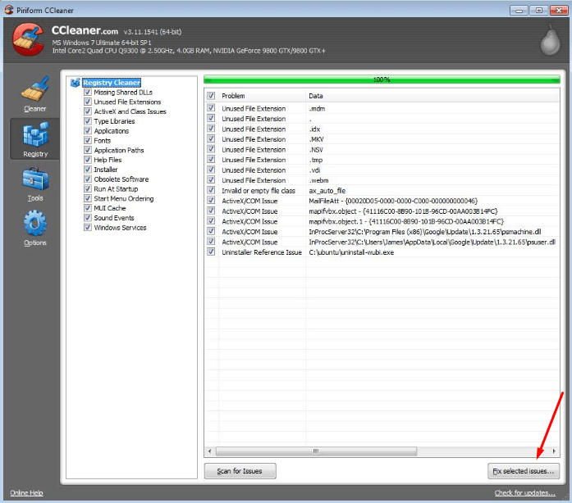Toggle Type Libraries checkbox

(88, 121)
